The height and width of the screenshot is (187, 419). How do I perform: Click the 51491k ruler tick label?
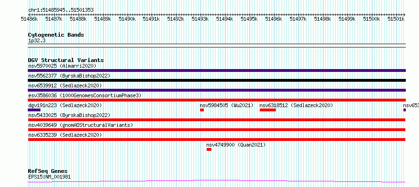click(x=151, y=19)
